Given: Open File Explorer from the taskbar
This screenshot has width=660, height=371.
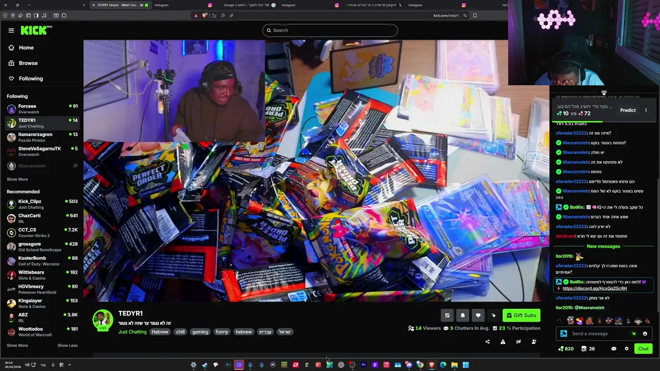Looking at the screenshot, I should (x=454, y=365).
